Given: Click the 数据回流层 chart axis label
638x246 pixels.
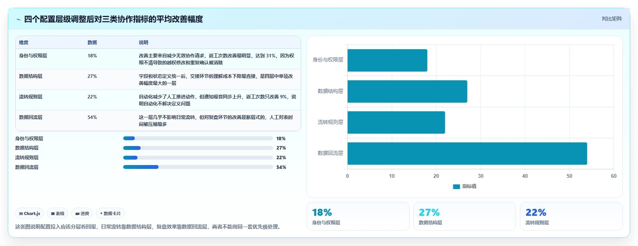Looking at the screenshot, I should (x=330, y=153).
